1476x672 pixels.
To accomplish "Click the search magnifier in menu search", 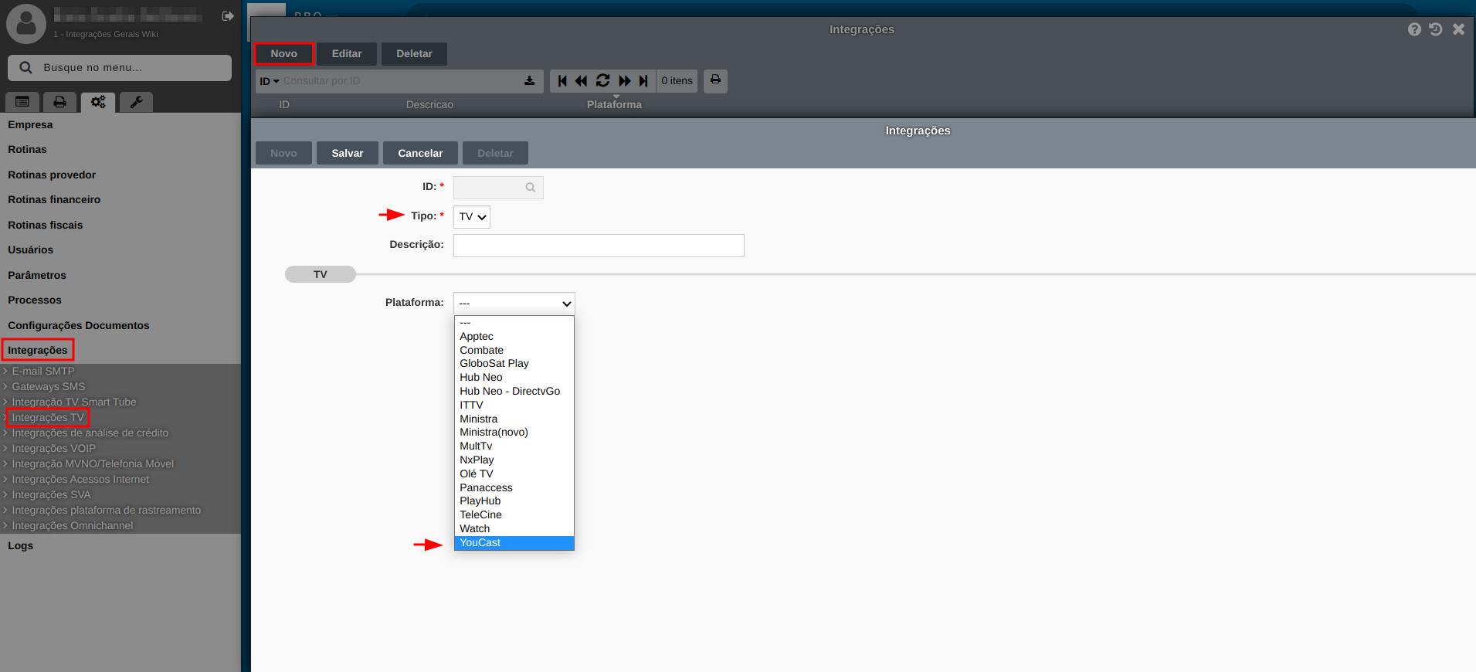I will (25, 68).
